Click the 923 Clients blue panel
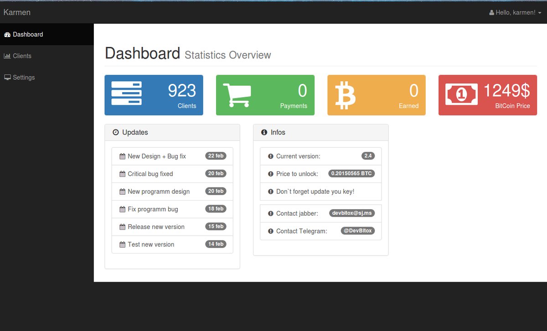547x331 pixels. (154, 95)
